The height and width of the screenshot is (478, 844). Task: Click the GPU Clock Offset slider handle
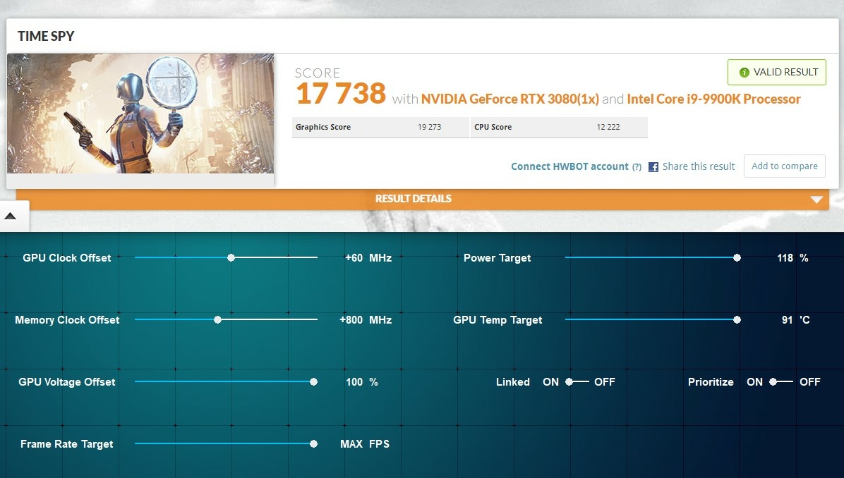click(x=231, y=257)
